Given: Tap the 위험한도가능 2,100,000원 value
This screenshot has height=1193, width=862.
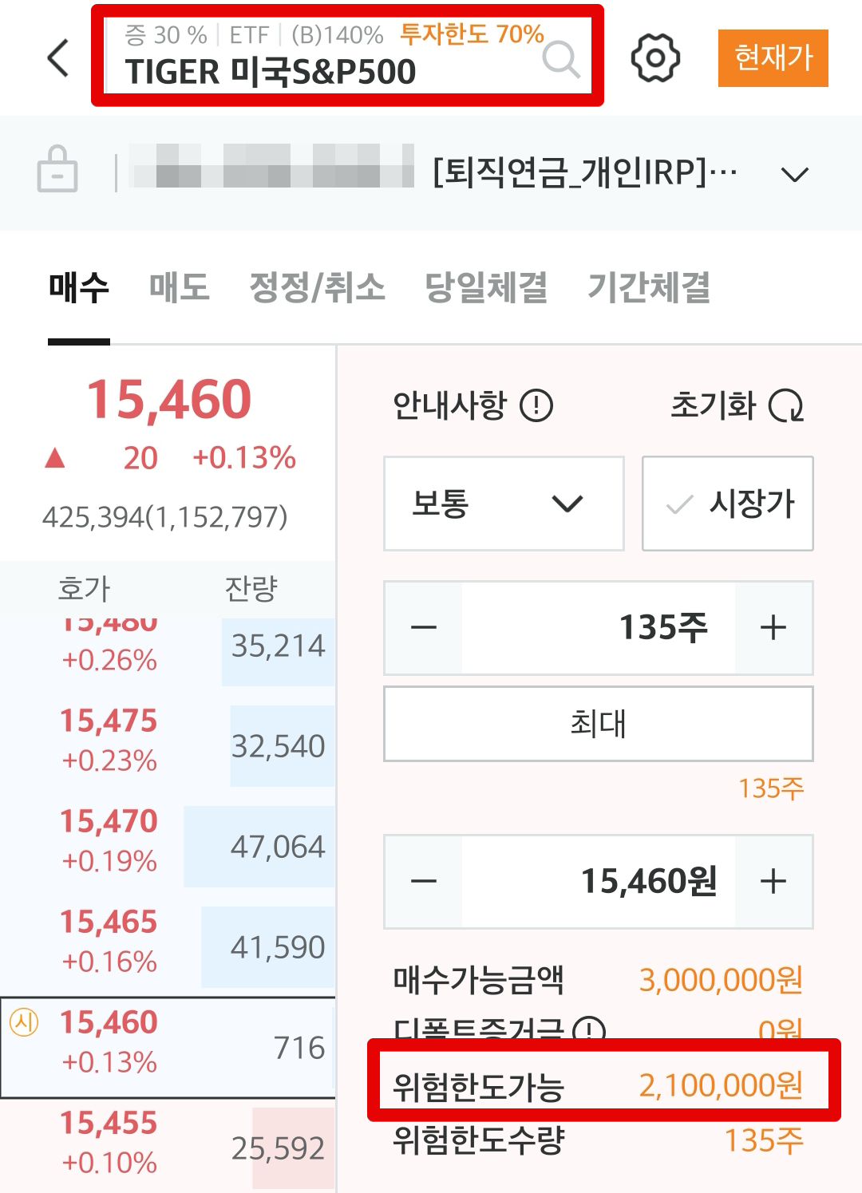Looking at the screenshot, I should click(x=721, y=1085).
